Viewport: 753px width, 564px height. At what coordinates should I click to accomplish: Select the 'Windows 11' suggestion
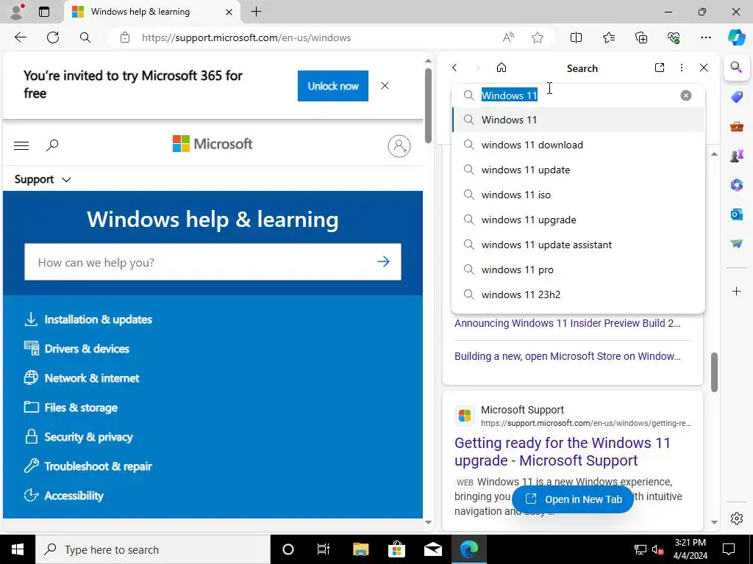point(578,120)
